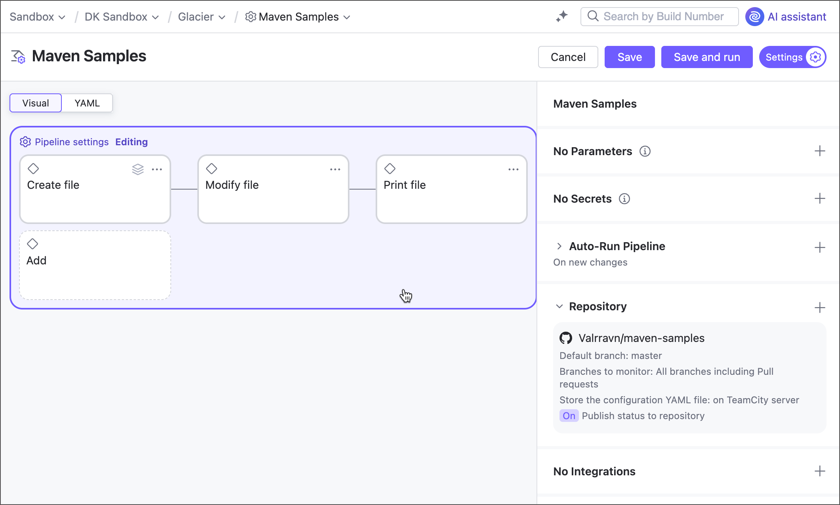The height and width of the screenshot is (505, 840).
Task: Collapse the Repository section
Action: point(559,306)
